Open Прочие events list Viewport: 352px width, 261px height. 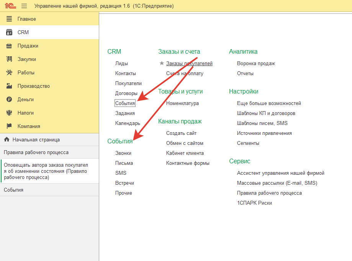[x=123, y=193]
